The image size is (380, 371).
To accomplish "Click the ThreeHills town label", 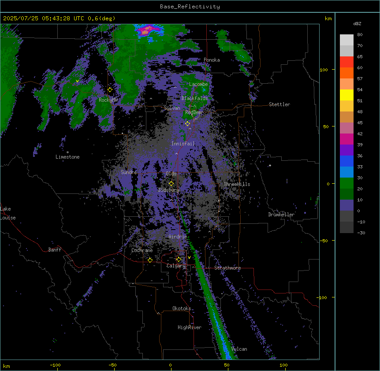I will (x=237, y=184).
